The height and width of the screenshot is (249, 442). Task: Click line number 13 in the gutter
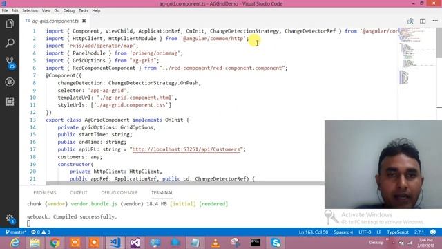[x=32, y=120]
